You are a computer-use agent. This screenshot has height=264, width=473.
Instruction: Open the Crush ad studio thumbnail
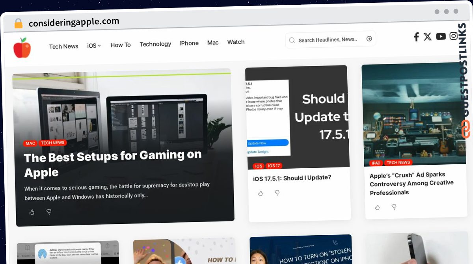414,113
